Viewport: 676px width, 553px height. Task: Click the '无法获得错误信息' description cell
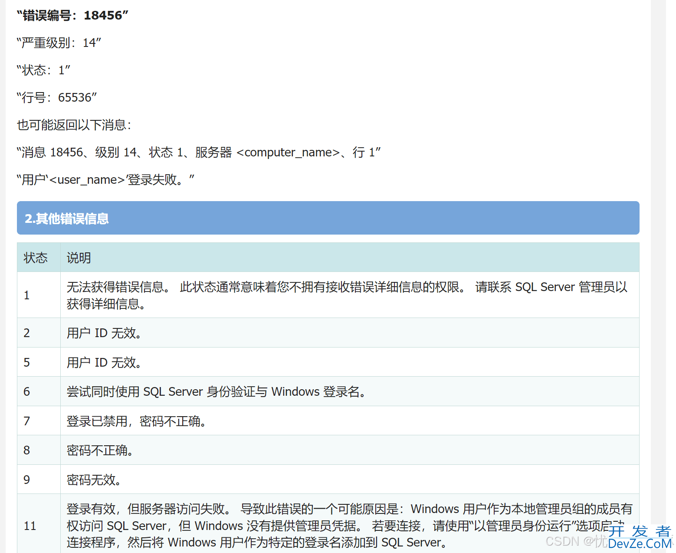tap(350, 295)
